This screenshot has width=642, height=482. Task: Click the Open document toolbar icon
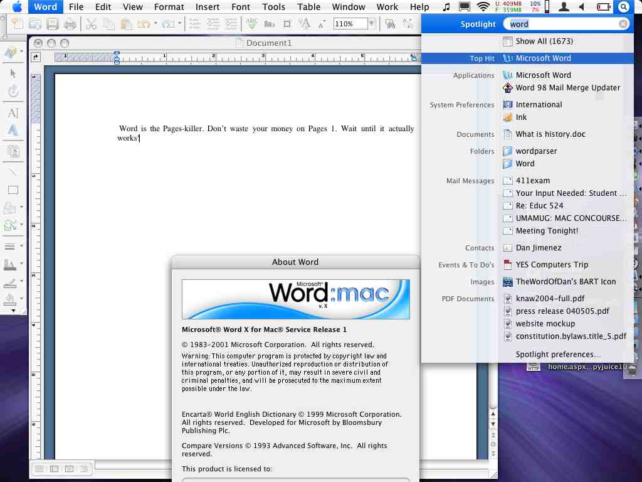pos(35,24)
